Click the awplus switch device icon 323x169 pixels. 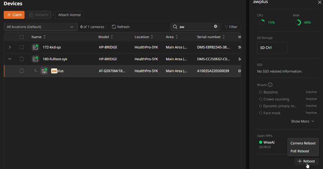(x=44, y=71)
